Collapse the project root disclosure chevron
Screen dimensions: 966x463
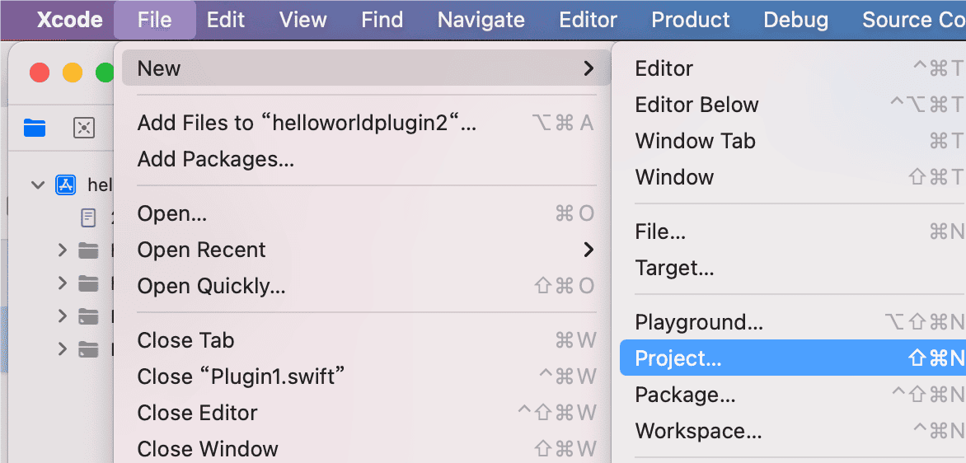pyautogui.click(x=38, y=185)
